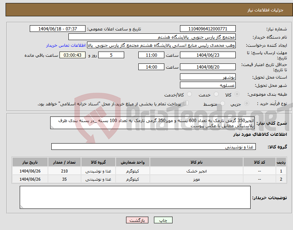
Task: Click the استان محل تحویل field بوشهر
Action: pos(207,77)
